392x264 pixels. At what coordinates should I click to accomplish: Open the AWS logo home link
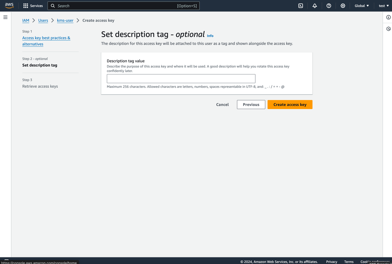pos(9,6)
